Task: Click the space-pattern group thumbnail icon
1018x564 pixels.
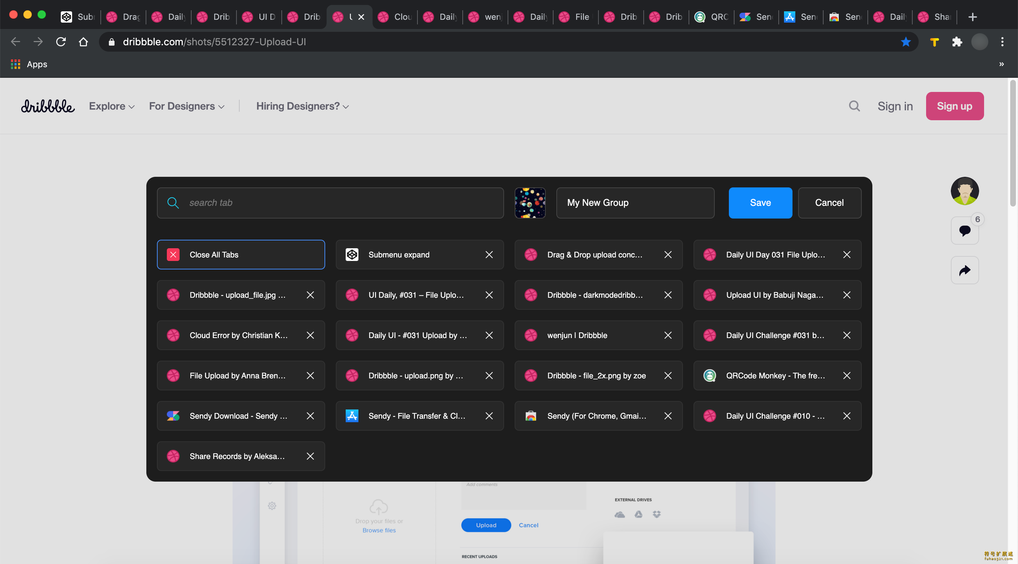Action: 530,203
